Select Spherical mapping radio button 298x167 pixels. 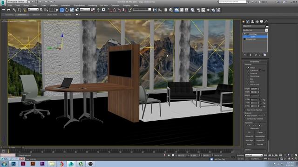(248, 73)
